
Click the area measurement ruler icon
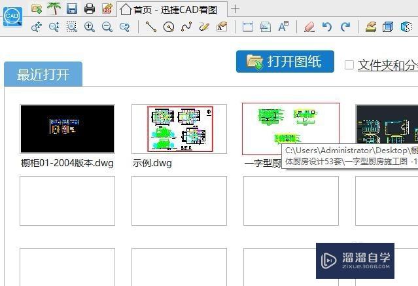pyautogui.click(x=266, y=27)
